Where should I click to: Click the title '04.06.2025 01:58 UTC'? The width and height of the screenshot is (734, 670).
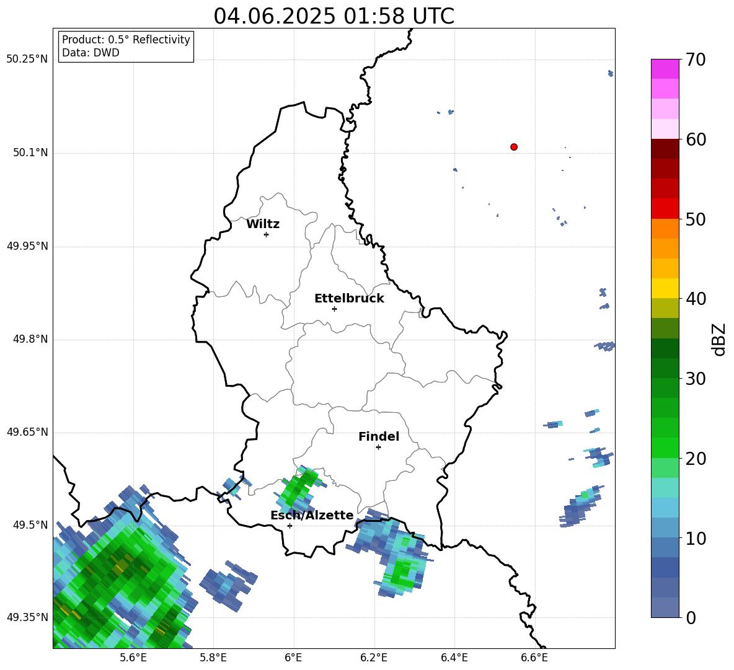point(334,16)
